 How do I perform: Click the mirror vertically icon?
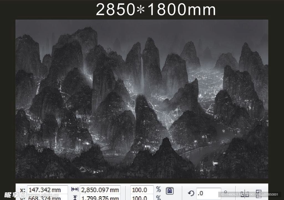pyautogui.click(x=259, y=194)
